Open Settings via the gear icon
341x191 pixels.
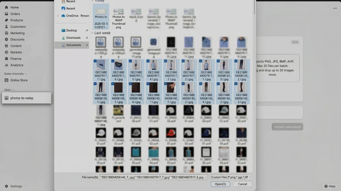click(x=6, y=186)
